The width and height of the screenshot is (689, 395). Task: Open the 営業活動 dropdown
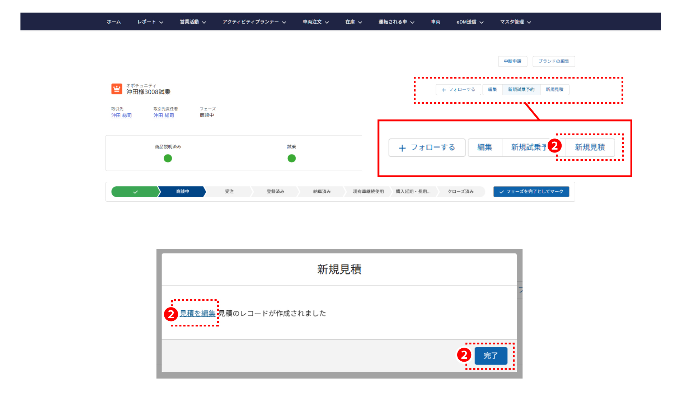coord(193,22)
